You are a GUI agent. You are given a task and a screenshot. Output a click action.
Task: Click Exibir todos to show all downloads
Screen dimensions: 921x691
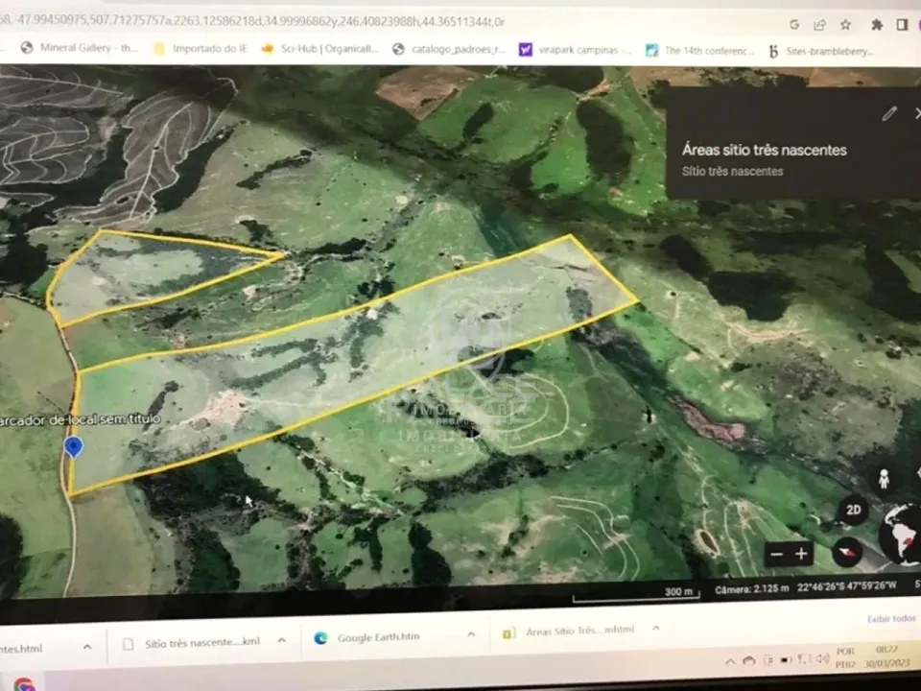click(891, 618)
